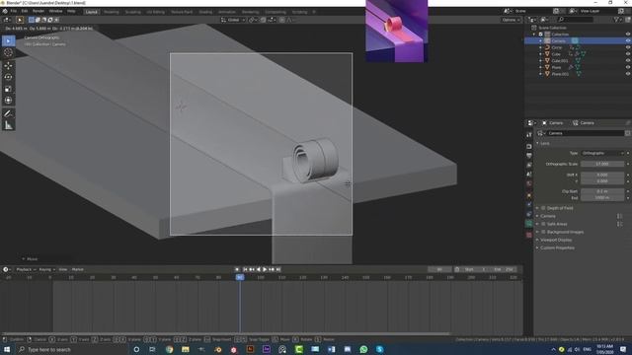Viewport: 632px width, 355px height.
Task: Play the animation forward
Action: [x=265, y=269]
